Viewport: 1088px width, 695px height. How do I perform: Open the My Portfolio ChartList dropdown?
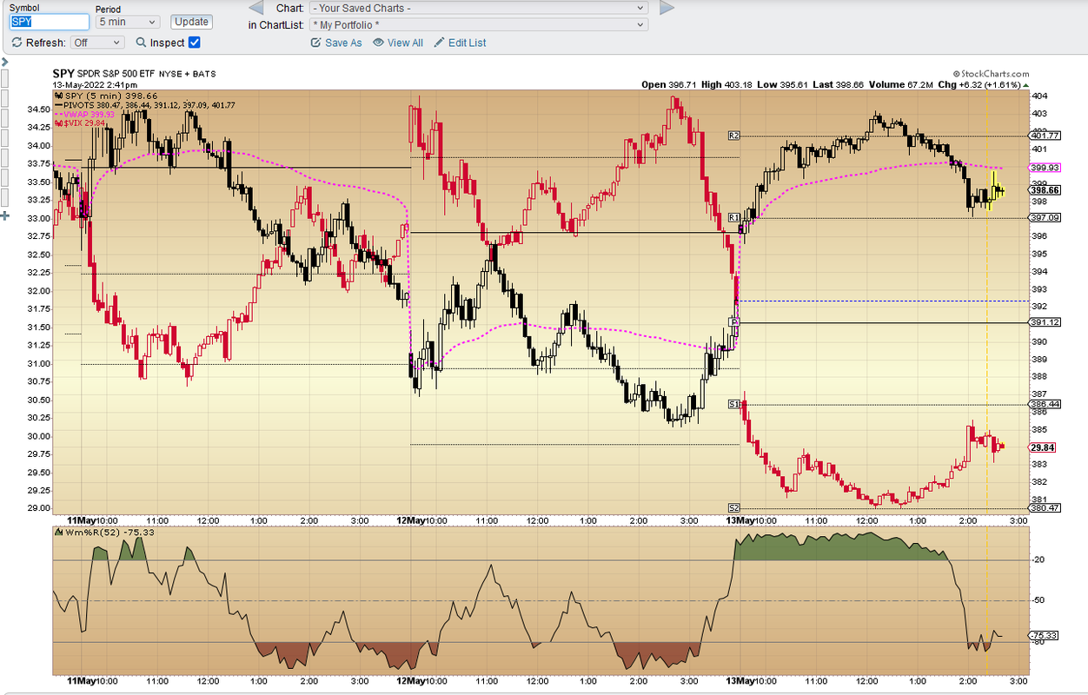coord(478,24)
